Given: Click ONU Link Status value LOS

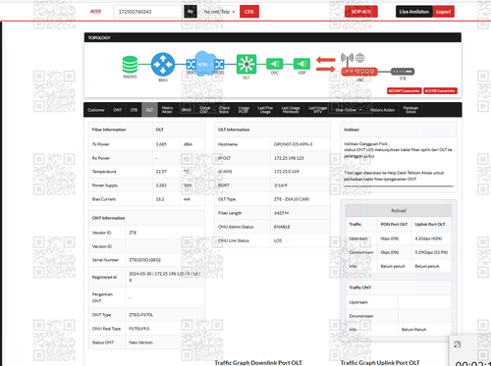Looking at the screenshot, I should 278,240.
